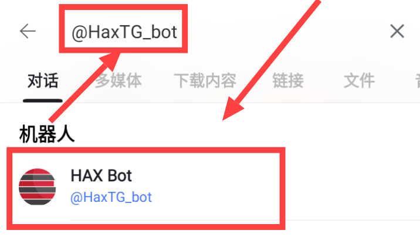Open the HAX Bot striped avatar

pos(37,187)
